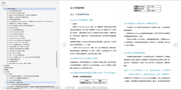
Task: Open outline item 12.1.10 OSI 七层网络模型
Action: point(15,30)
